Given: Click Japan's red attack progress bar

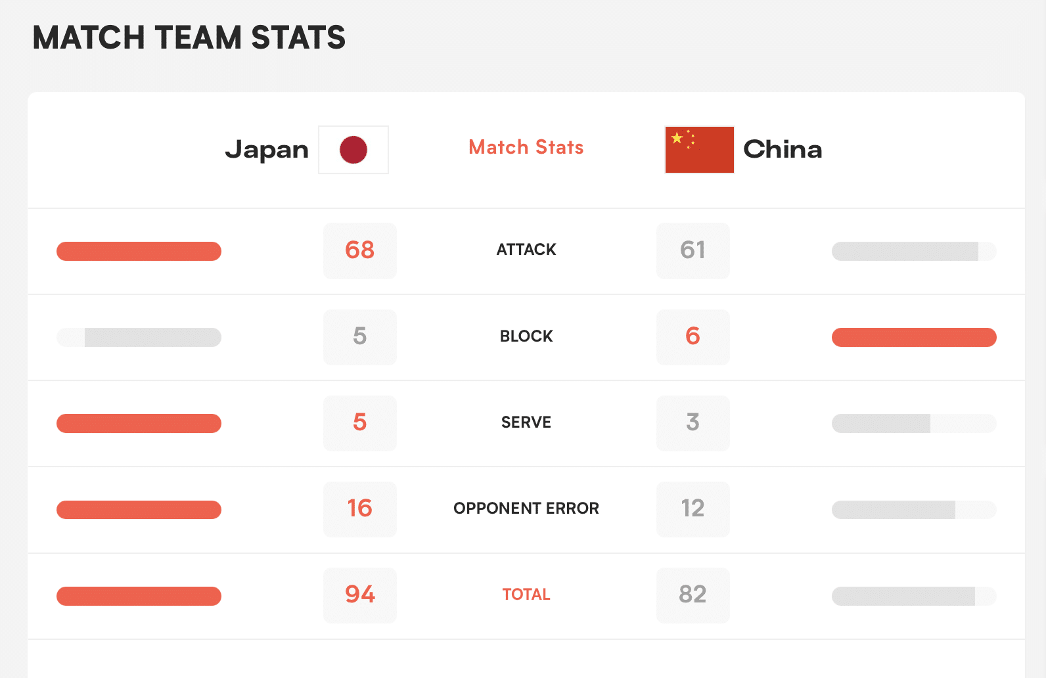Looking at the screenshot, I should [x=139, y=251].
